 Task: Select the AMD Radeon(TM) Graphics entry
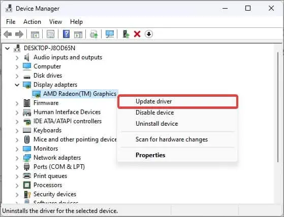[x=80, y=94]
